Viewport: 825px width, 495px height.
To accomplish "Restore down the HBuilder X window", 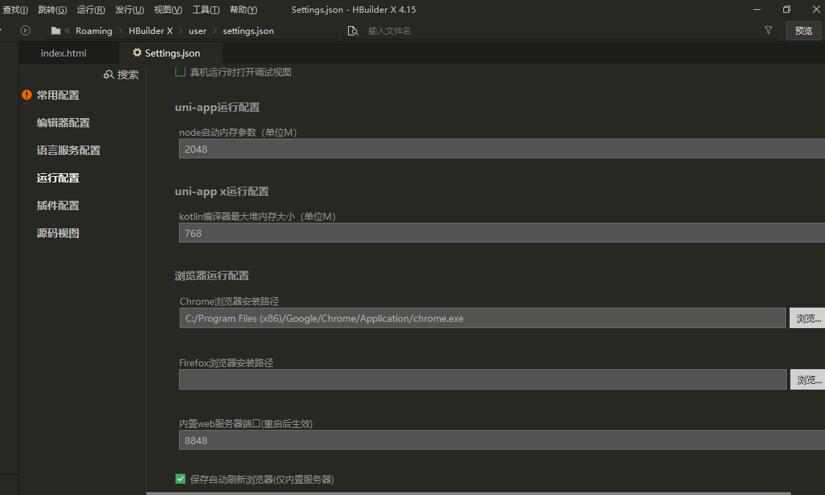I will [787, 9].
